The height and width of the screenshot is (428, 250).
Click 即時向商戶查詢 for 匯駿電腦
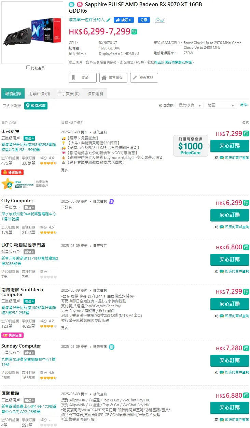pyautogui.click(x=234, y=420)
